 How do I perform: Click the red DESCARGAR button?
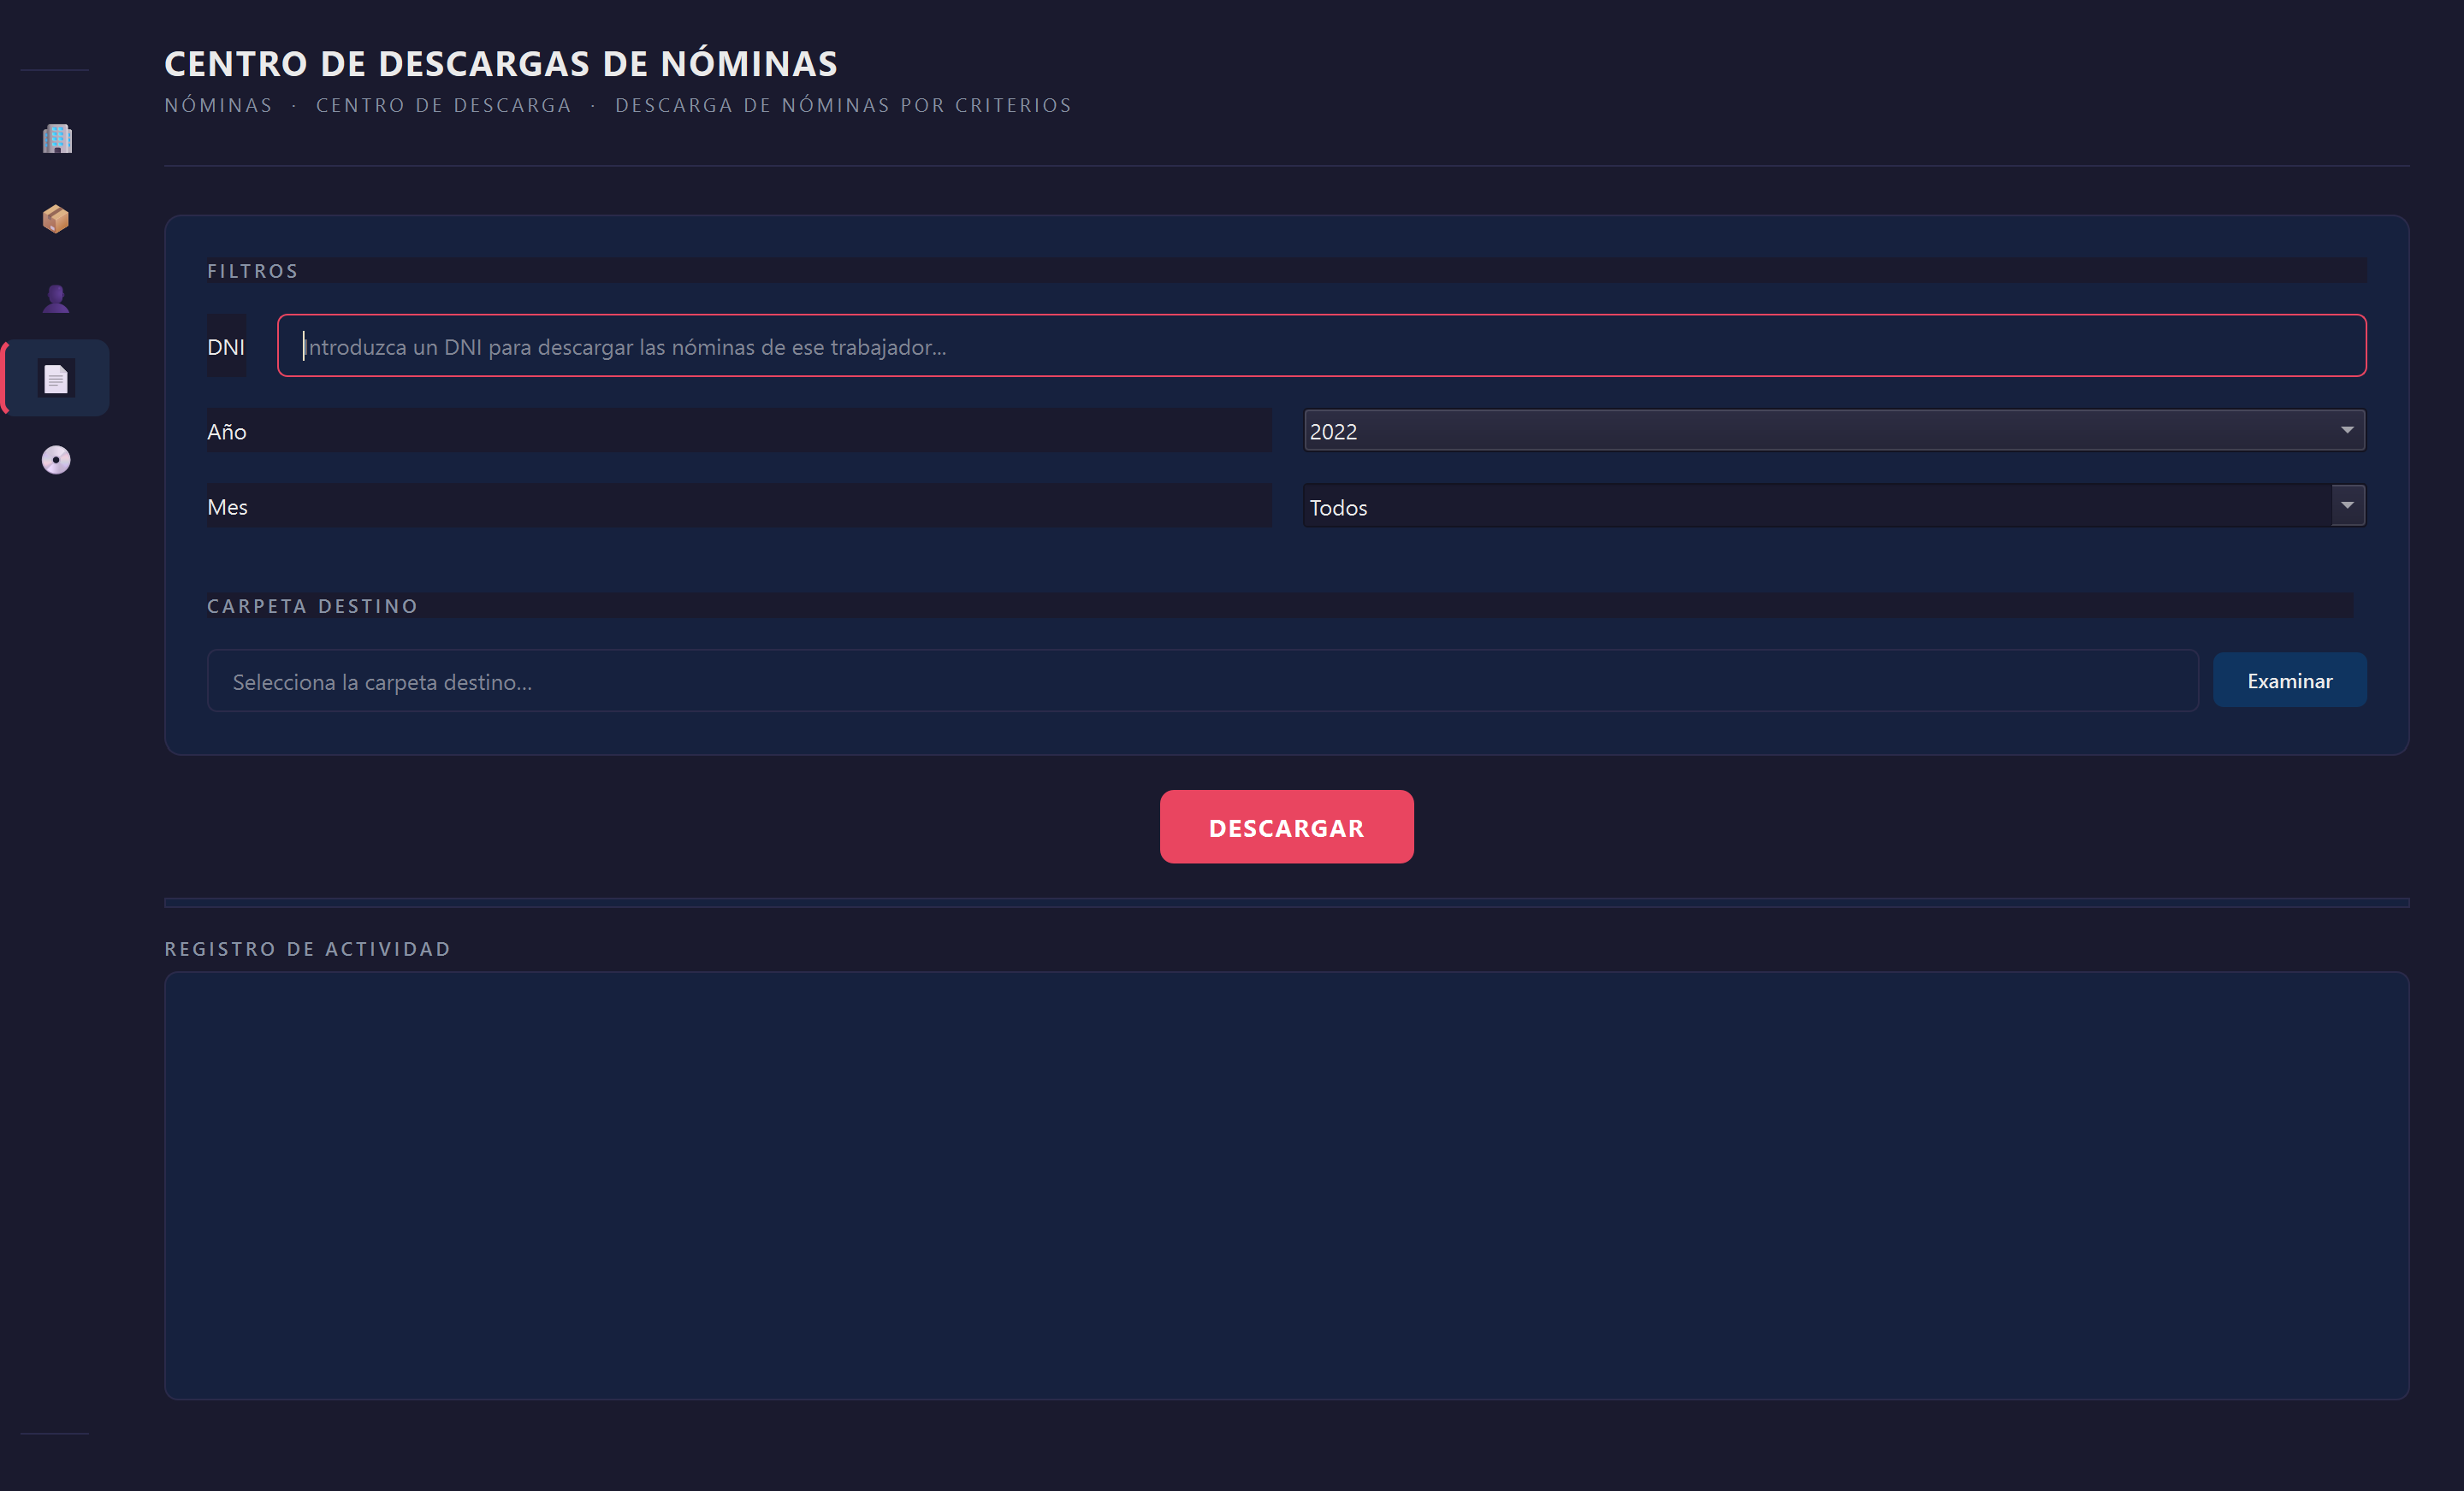1286,828
